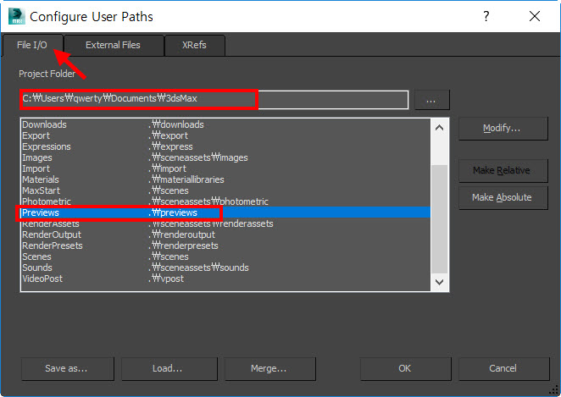The image size is (561, 397).
Task: Confirm with the OK button
Action: tap(405, 368)
